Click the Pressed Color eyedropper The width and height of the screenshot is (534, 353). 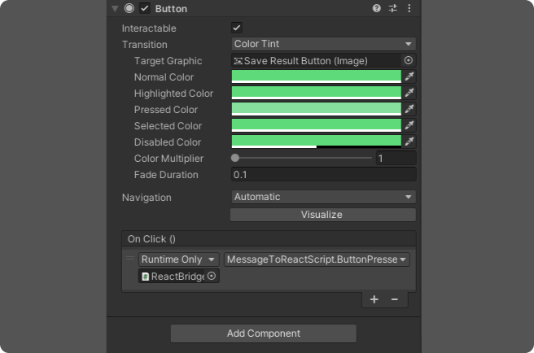pos(409,109)
